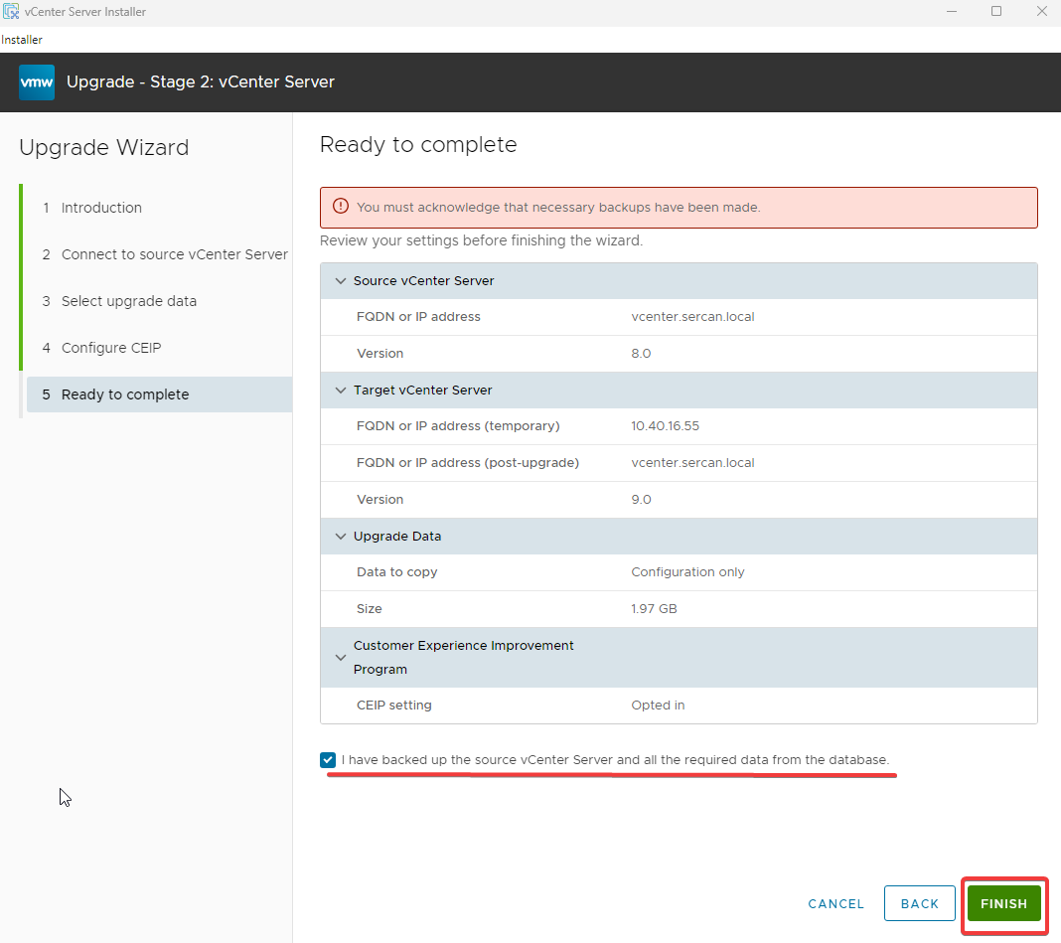Open the Installer menu
Image resolution: width=1061 pixels, height=943 pixels.
point(22,40)
